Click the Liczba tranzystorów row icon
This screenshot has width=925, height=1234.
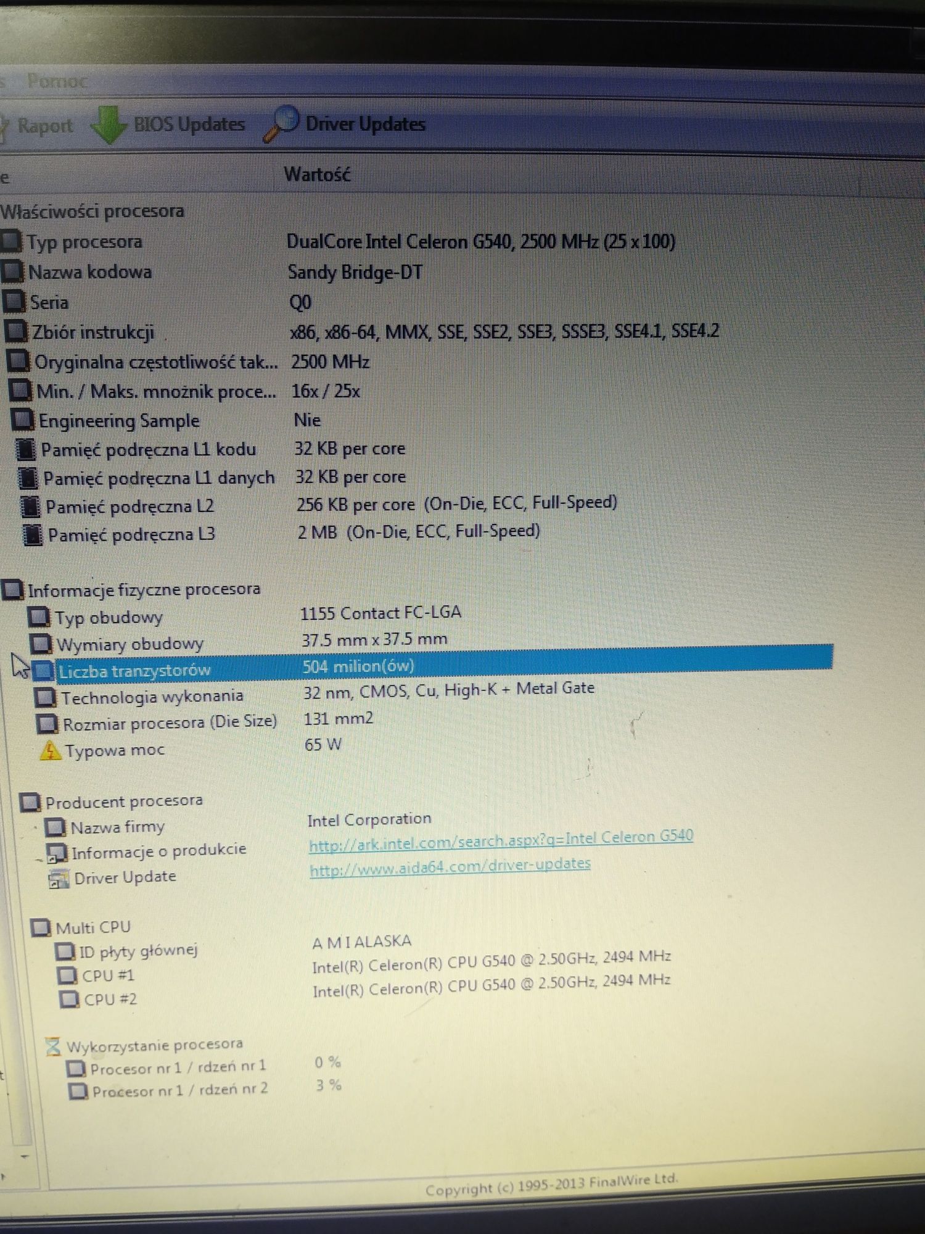point(43,670)
